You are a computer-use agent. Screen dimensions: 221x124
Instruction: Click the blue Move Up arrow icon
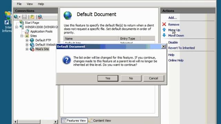click(164, 30)
